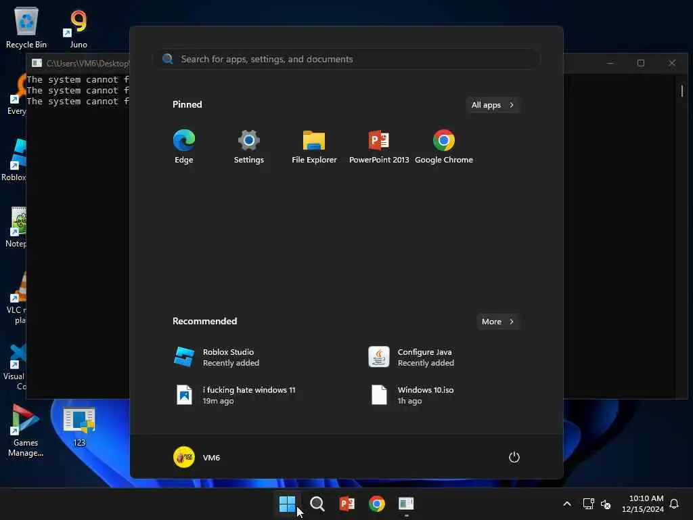Select the Recycle Bin desktop icon
Viewport: 693px width, 520px height.
(x=26, y=27)
